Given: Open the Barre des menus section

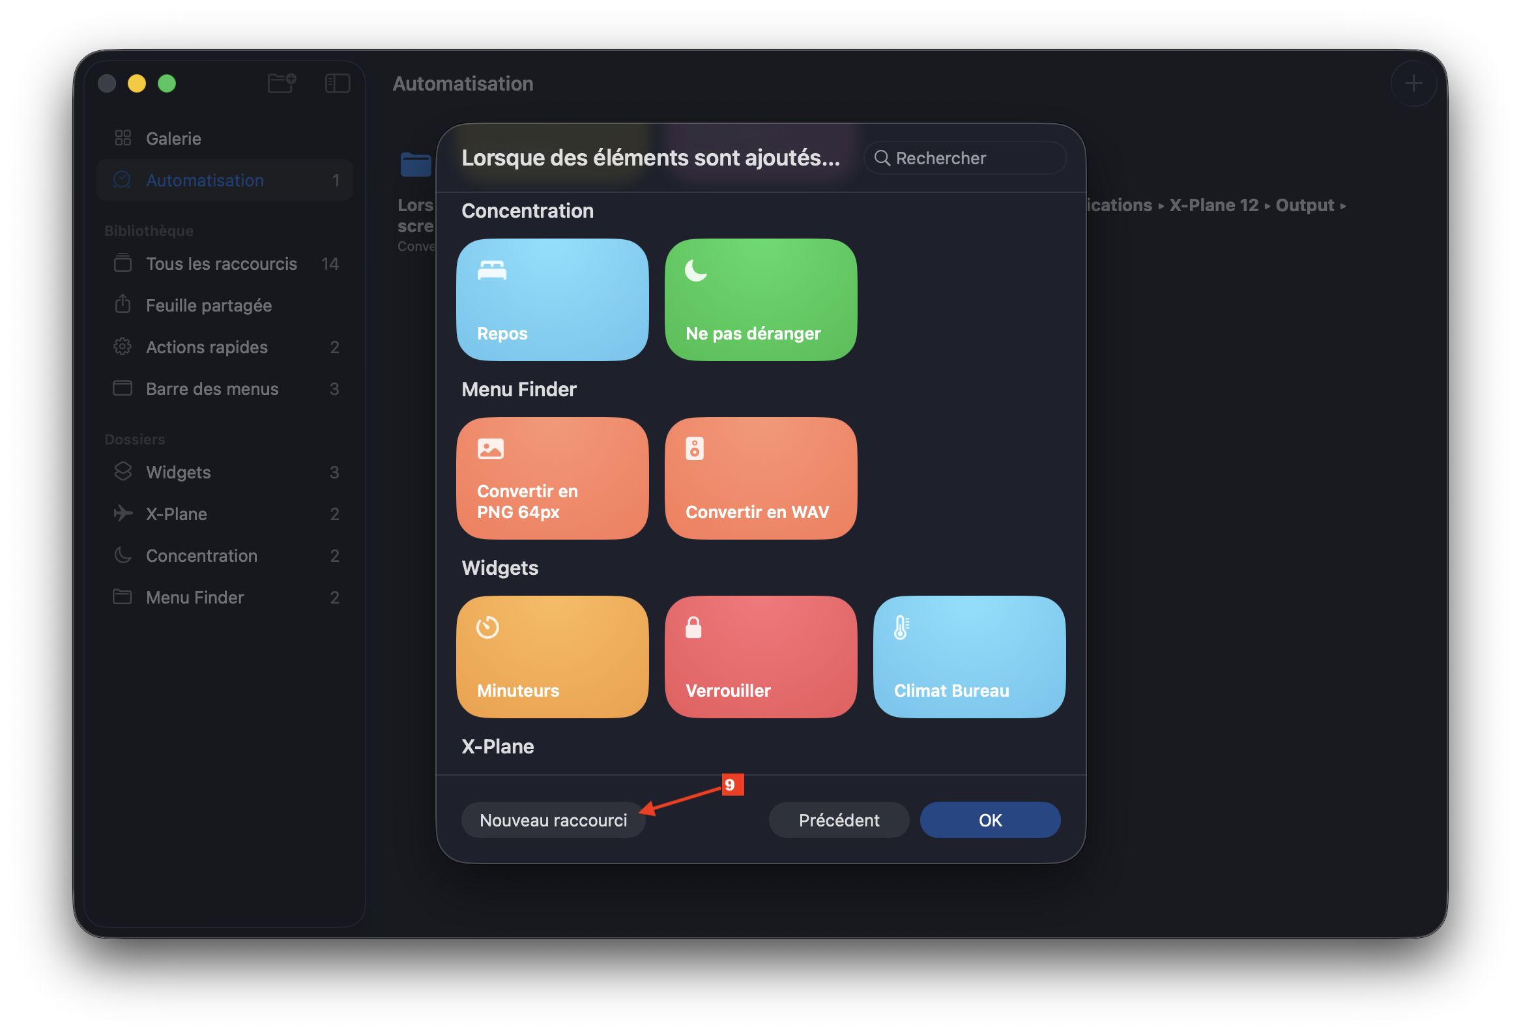Looking at the screenshot, I should (211, 389).
